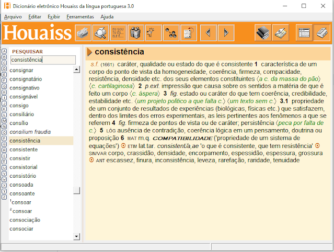Image resolution: width=334 pixels, height=252 pixels.
Task: Maximize the Houaiss dictionary window
Action: point(304,6)
